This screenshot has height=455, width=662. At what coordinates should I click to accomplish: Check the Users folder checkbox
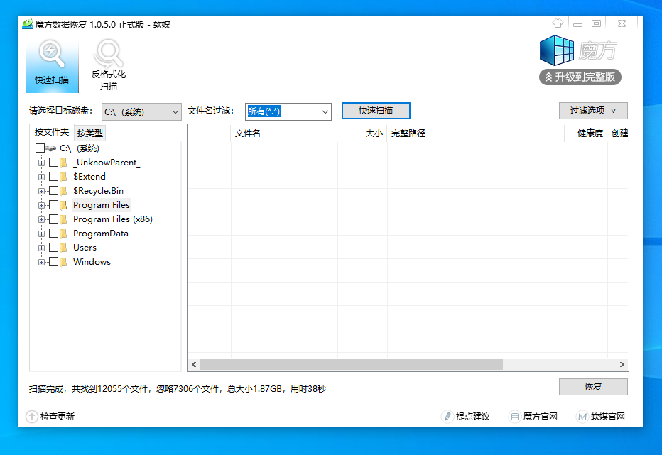pos(53,248)
